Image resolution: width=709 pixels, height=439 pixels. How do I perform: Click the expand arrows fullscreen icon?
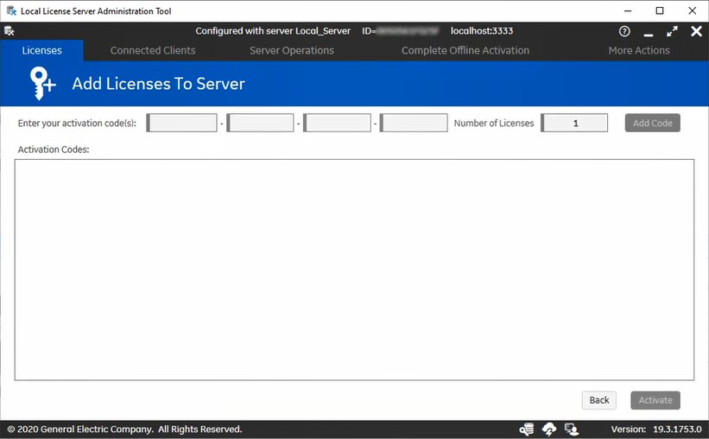[672, 31]
